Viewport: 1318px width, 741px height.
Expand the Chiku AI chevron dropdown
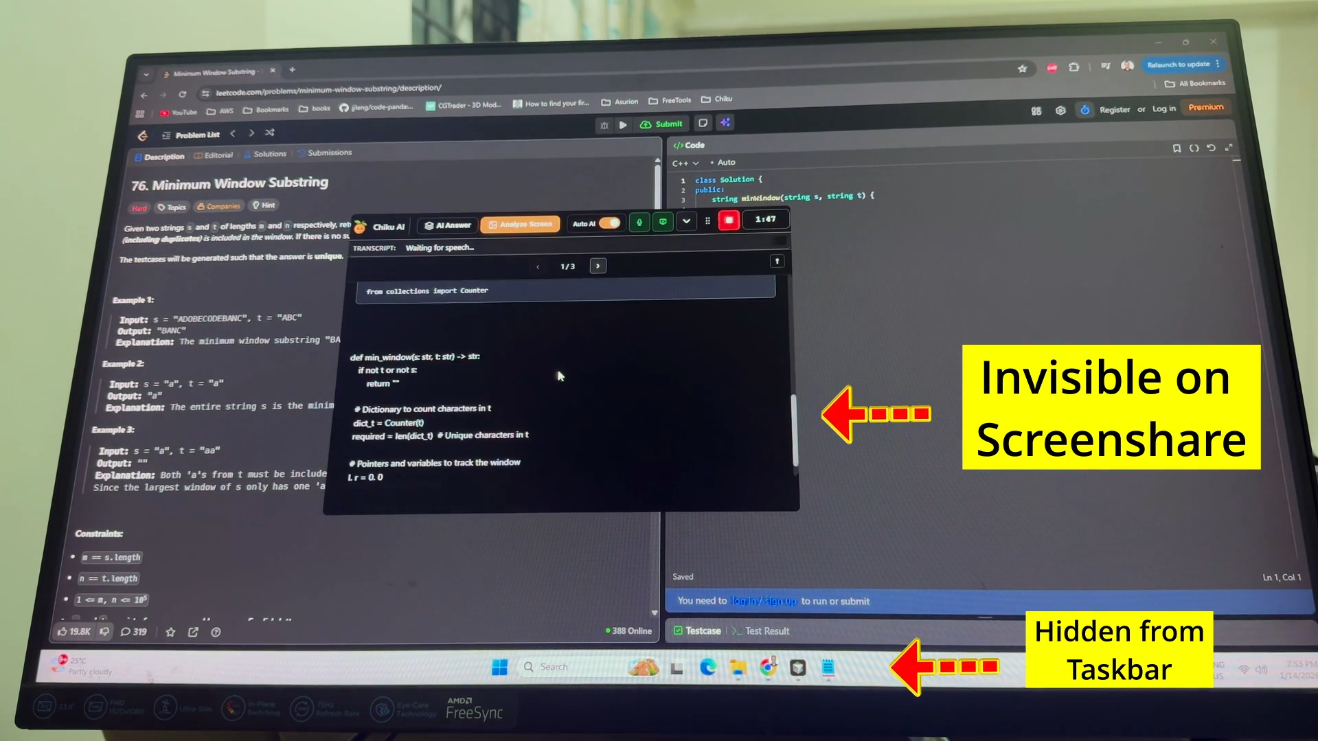tap(686, 221)
